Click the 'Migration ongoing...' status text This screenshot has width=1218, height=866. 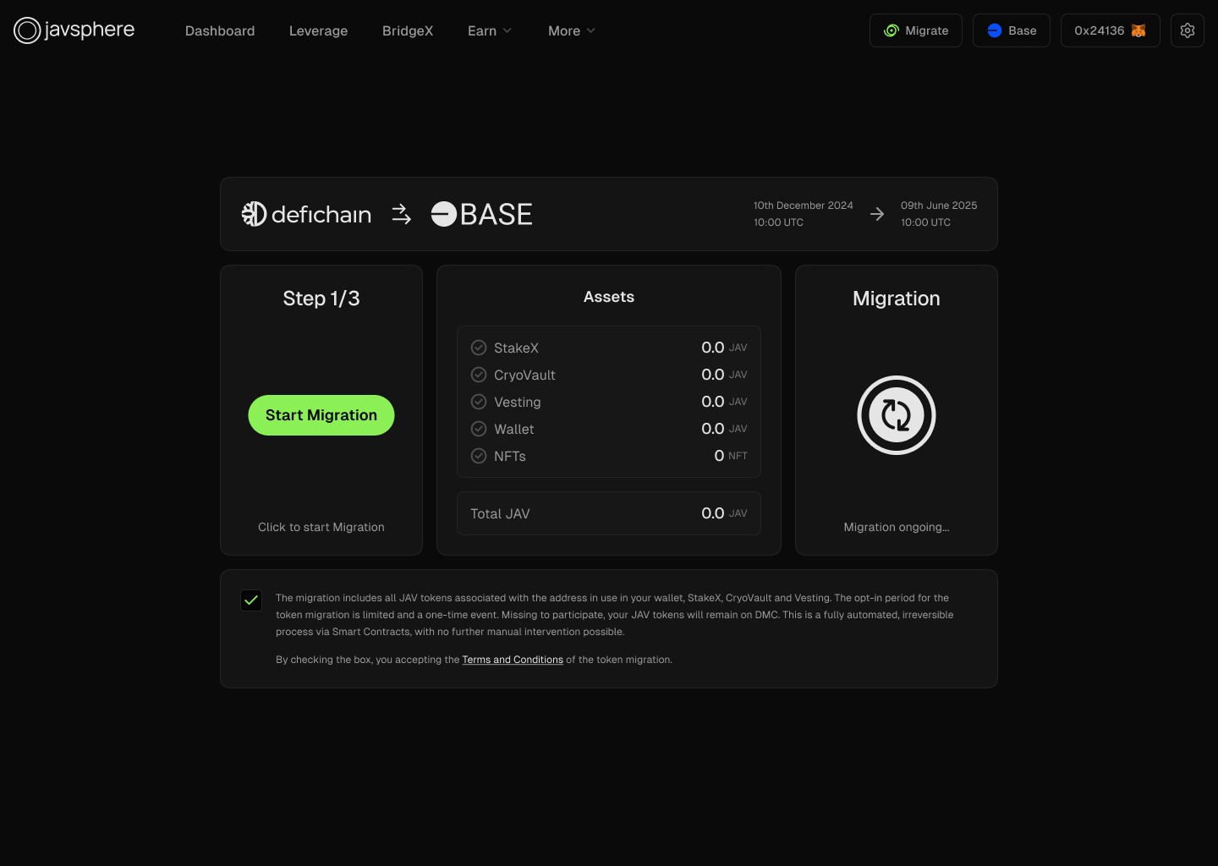[x=897, y=527]
